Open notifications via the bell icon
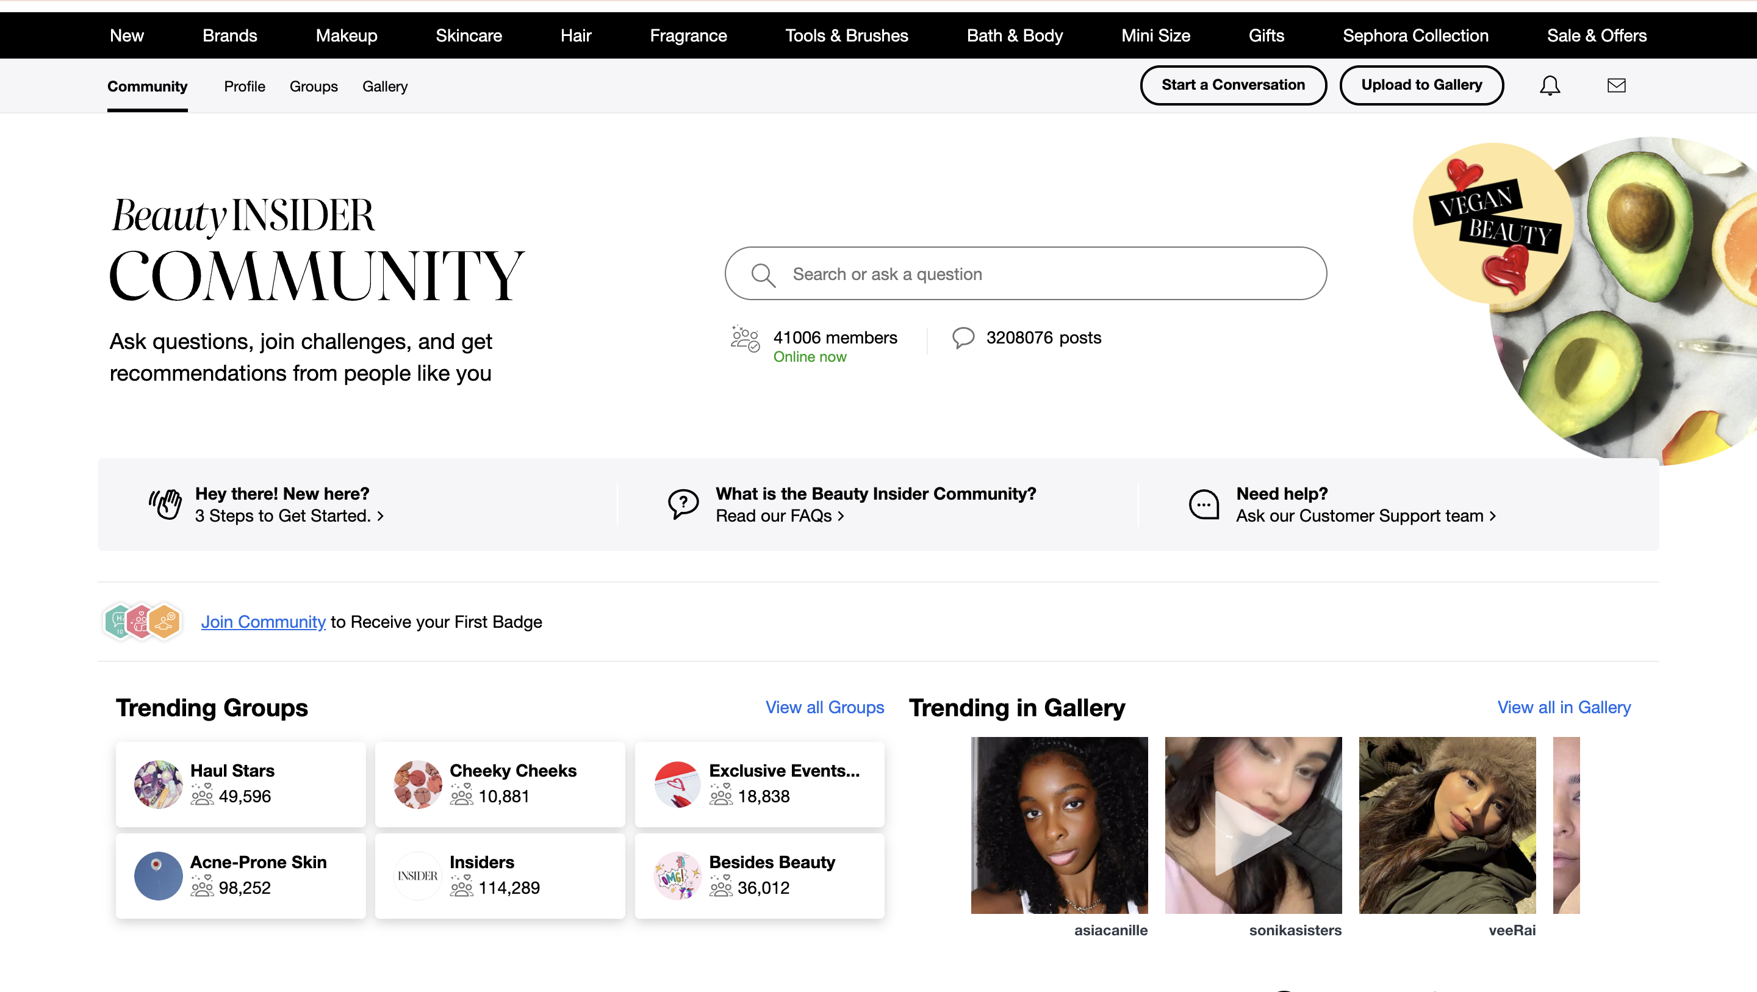This screenshot has width=1757, height=992. 1550,85
